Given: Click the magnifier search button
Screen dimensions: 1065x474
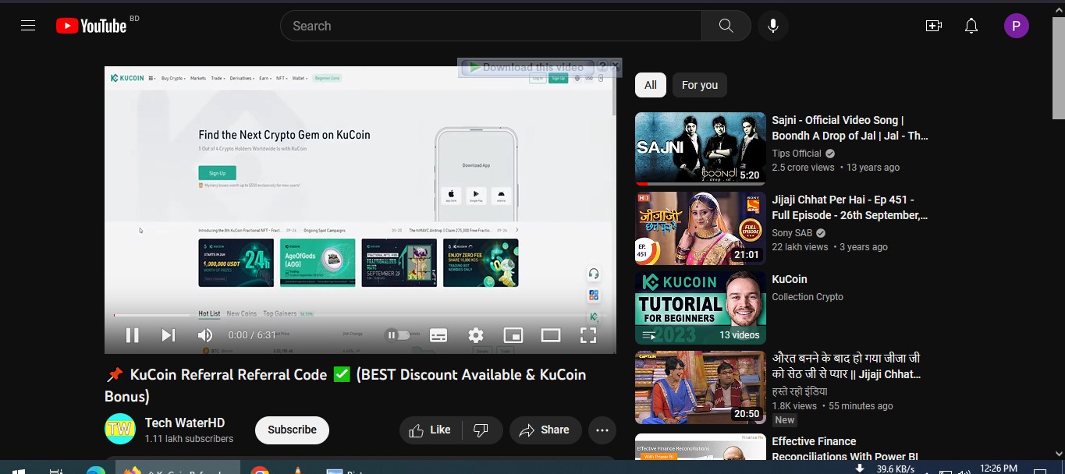Looking at the screenshot, I should coord(726,26).
